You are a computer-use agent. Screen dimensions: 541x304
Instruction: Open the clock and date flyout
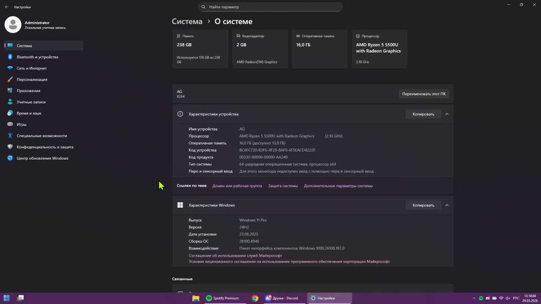pyautogui.click(x=530, y=298)
